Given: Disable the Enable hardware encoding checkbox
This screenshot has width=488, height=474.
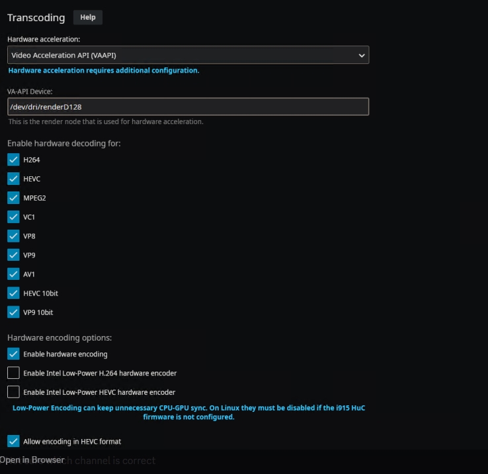Looking at the screenshot, I should pyautogui.click(x=13, y=354).
